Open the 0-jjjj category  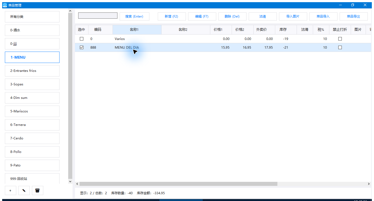(x=32, y=44)
